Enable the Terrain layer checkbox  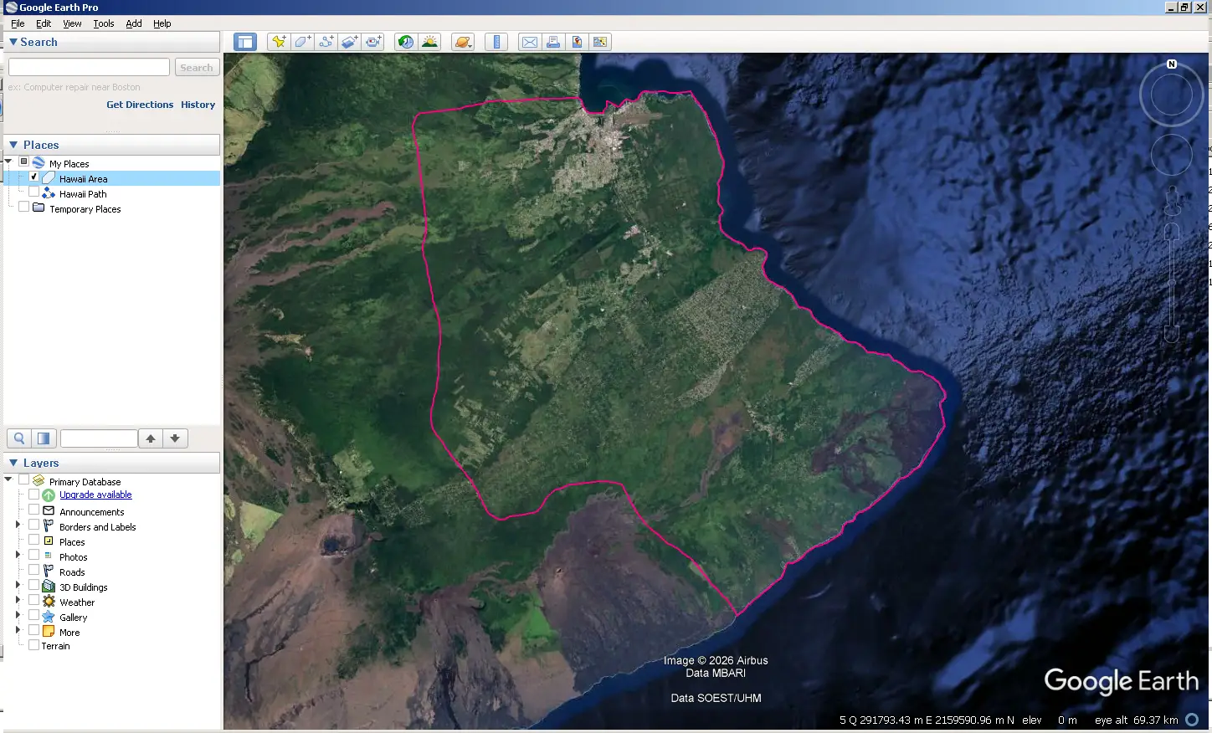click(34, 645)
